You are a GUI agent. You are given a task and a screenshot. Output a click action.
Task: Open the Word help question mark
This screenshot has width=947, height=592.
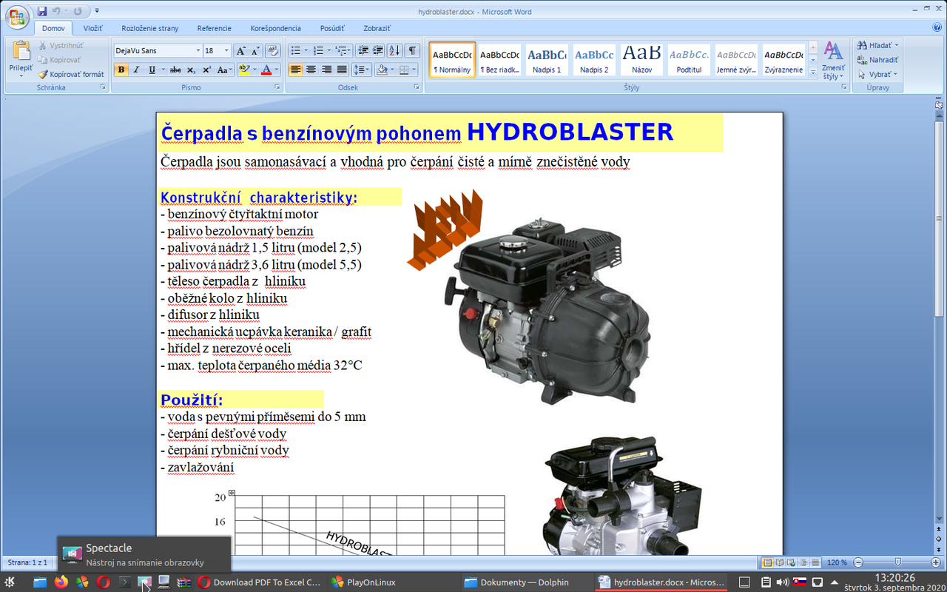pos(937,27)
